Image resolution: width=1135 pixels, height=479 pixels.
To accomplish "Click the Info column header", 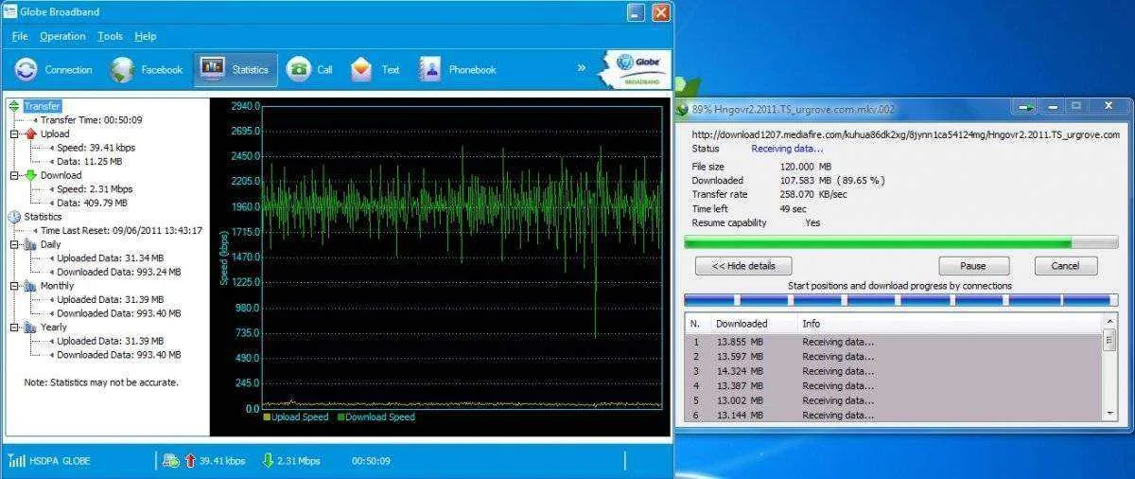I will click(950, 324).
